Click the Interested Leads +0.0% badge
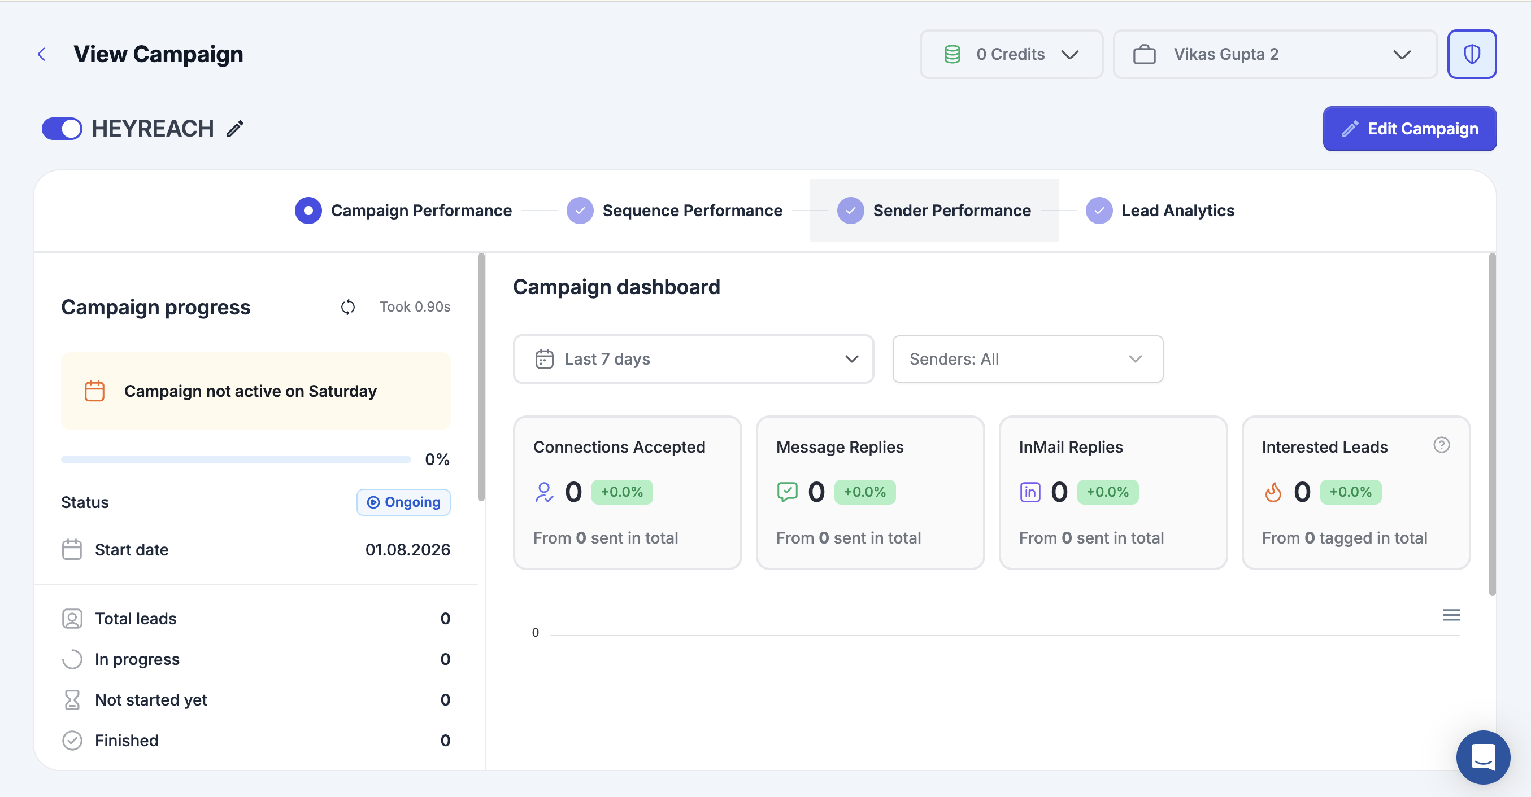Screen dimensions: 1531x797 [x=1350, y=492]
